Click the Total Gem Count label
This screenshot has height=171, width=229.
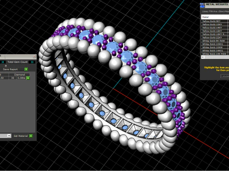(18, 62)
